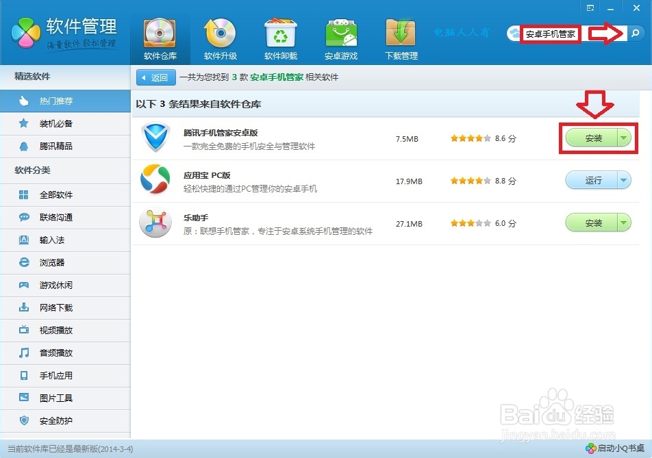Click the 游戏休闲 gamepad icon
This screenshot has width=652, height=458.
24,285
